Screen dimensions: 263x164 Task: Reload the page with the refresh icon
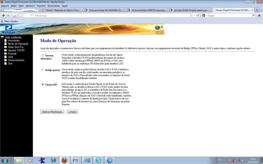pos(198,15)
